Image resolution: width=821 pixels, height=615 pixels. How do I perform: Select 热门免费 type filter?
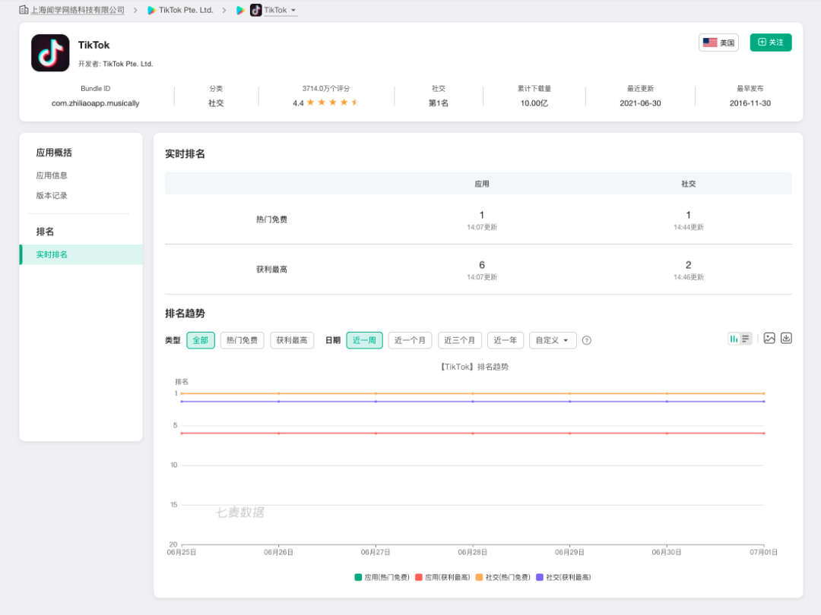242,340
